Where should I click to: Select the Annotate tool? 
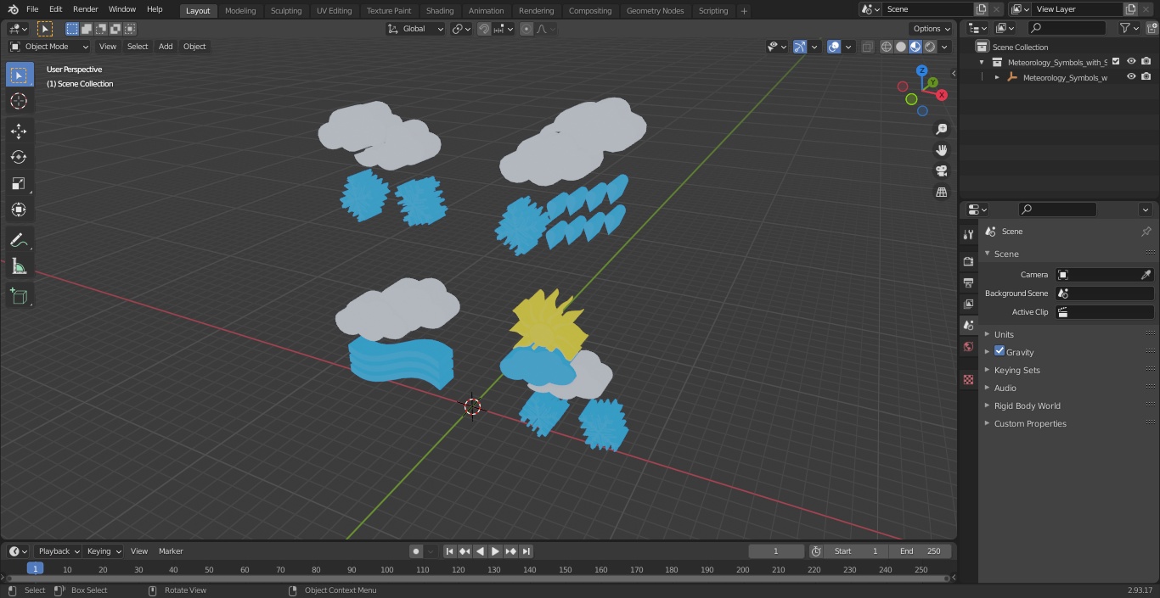point(19,240)
